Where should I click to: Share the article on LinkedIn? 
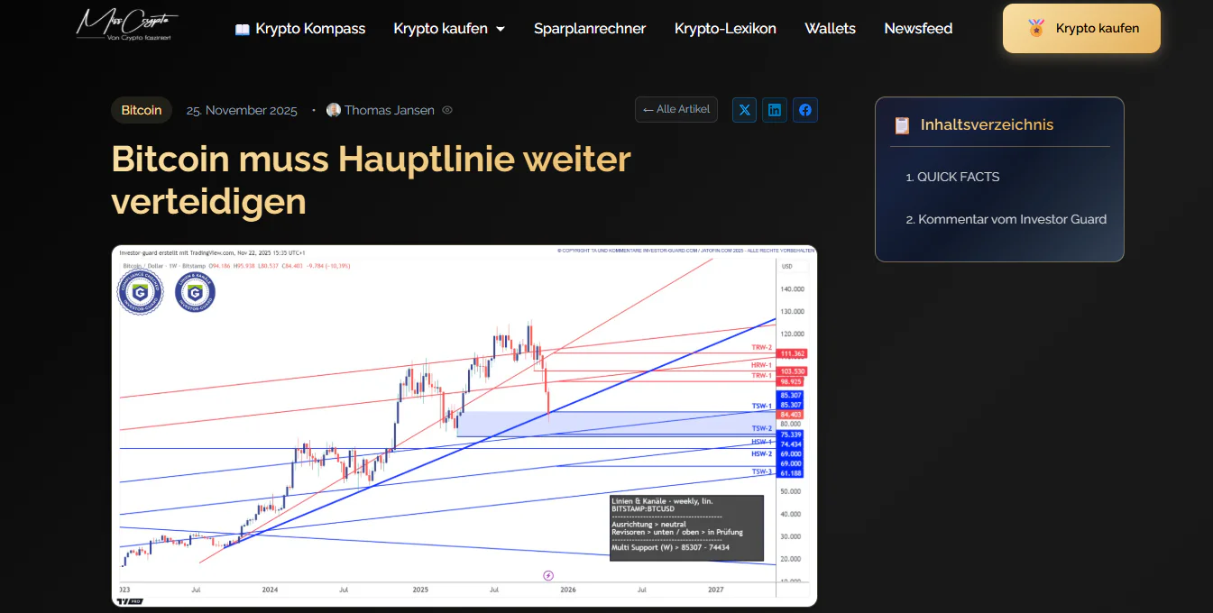coord(774,109)
